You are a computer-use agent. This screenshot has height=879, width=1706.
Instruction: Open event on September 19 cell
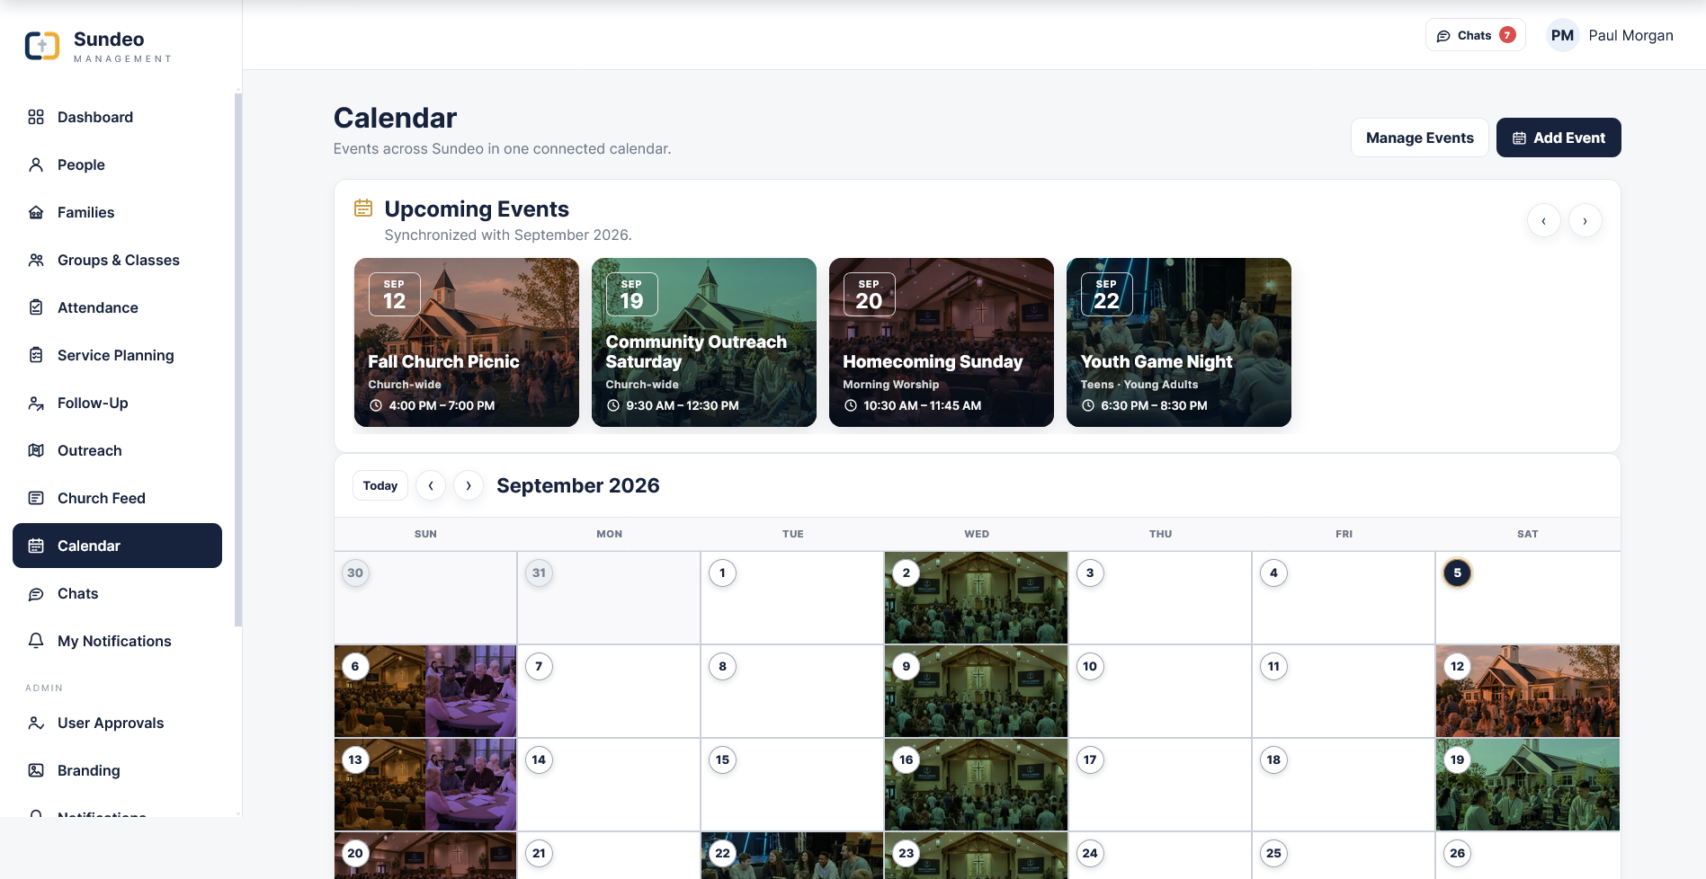click(x=1528, y=785)
